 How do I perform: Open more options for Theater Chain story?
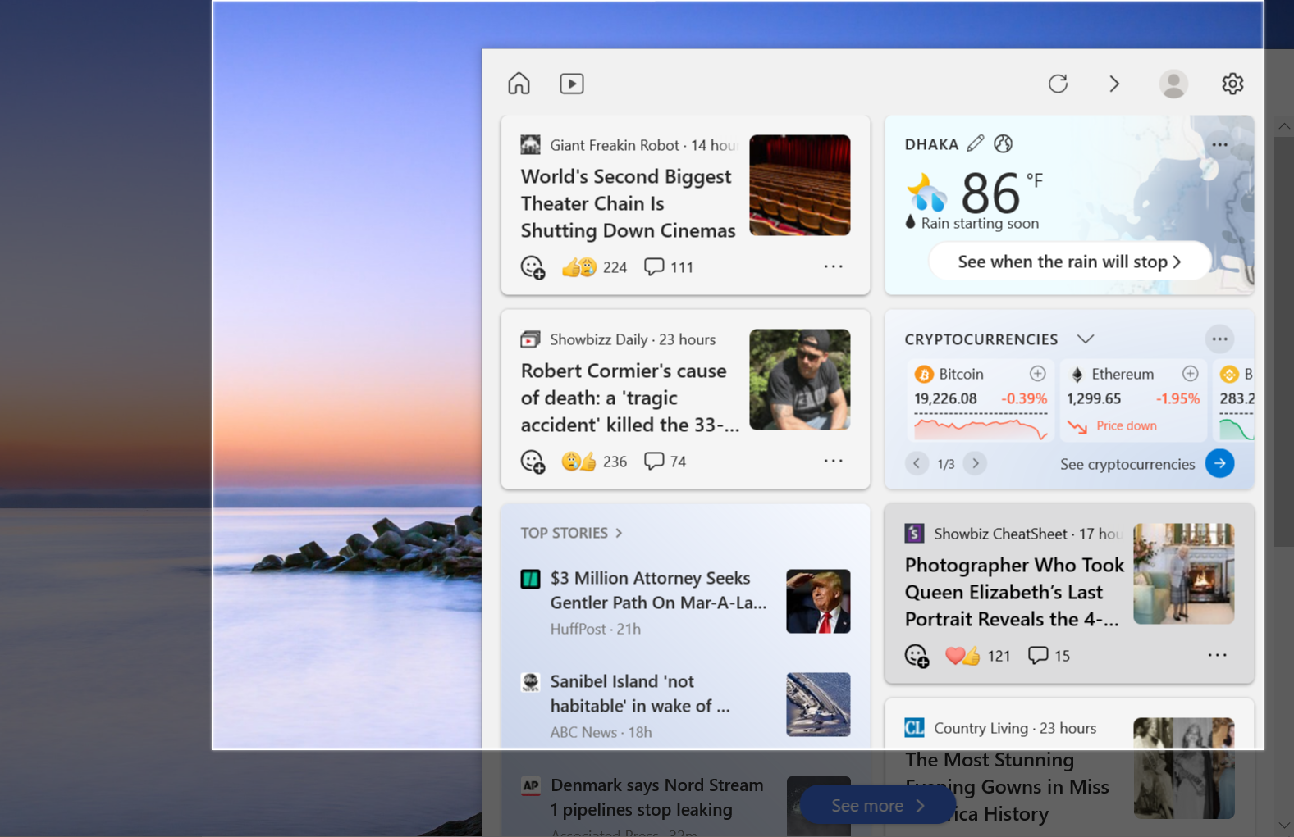(x=833, y=266)
